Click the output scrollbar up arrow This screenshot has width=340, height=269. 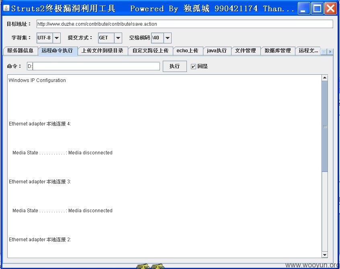[325, 78]
